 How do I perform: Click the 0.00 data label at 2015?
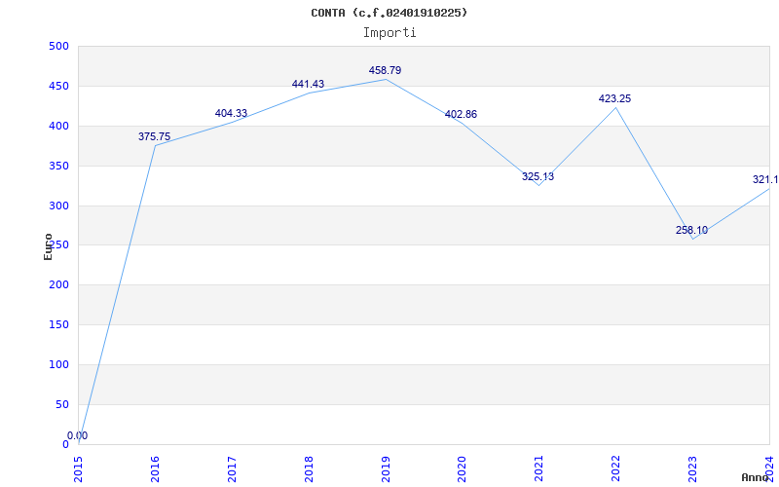(78, 435)
